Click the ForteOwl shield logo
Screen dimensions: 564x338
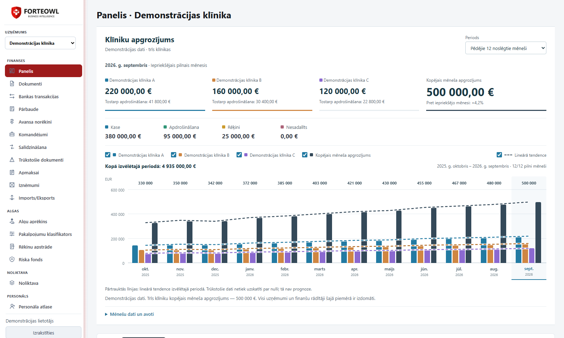pos(16,13)
